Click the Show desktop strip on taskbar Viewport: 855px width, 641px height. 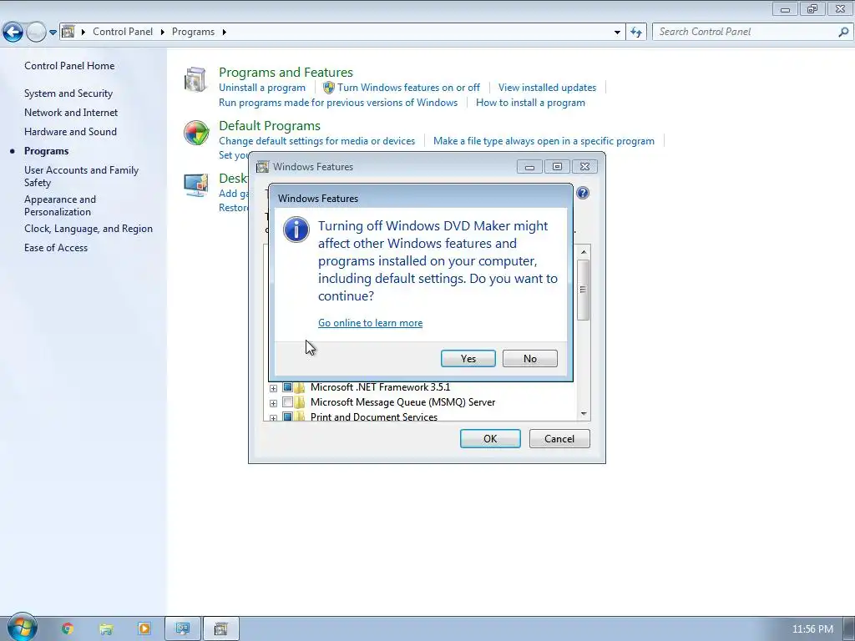(x=849, y=629)
